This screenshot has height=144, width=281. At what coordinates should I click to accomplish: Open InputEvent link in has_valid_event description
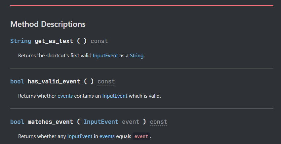point(115,96)
